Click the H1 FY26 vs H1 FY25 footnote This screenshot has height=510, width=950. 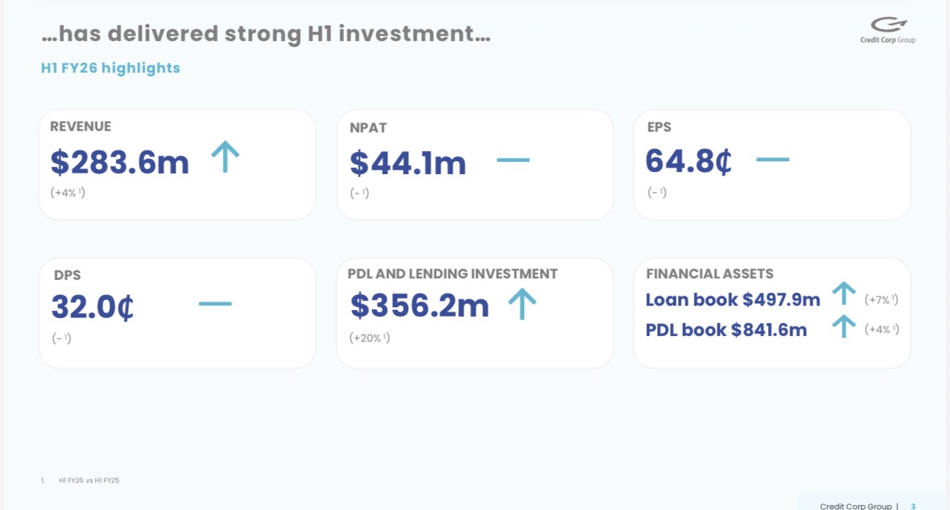coord(89,481)
